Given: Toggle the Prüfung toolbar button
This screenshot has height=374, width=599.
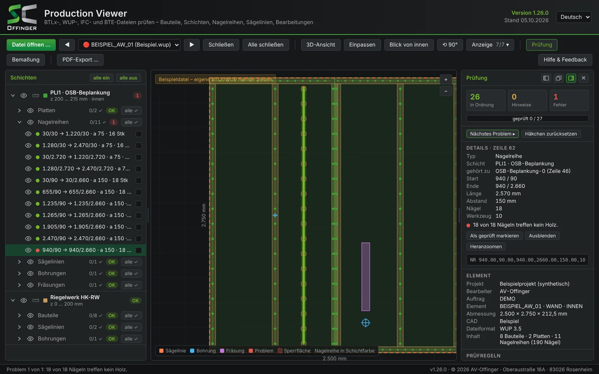Looking at the screenshot, I should [x=542, y=45].
